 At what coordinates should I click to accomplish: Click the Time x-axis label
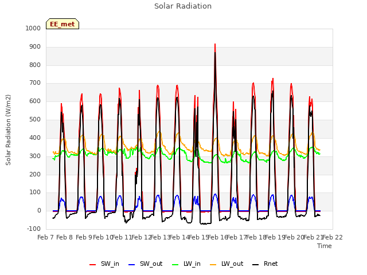(325, 246)
